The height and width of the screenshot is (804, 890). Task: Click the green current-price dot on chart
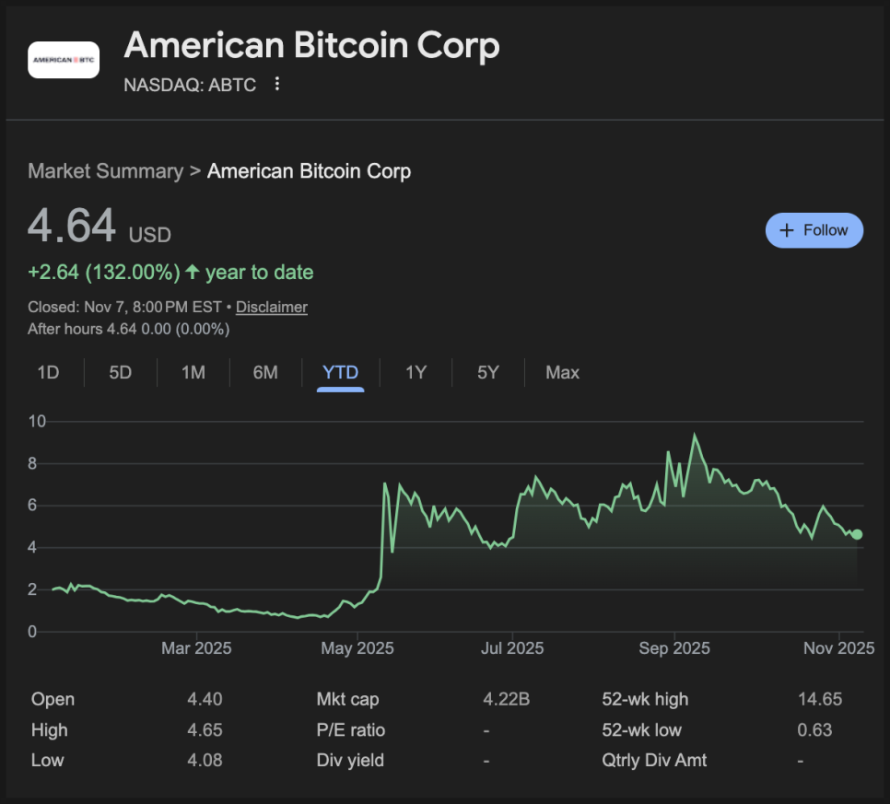[x=858, y=534]
